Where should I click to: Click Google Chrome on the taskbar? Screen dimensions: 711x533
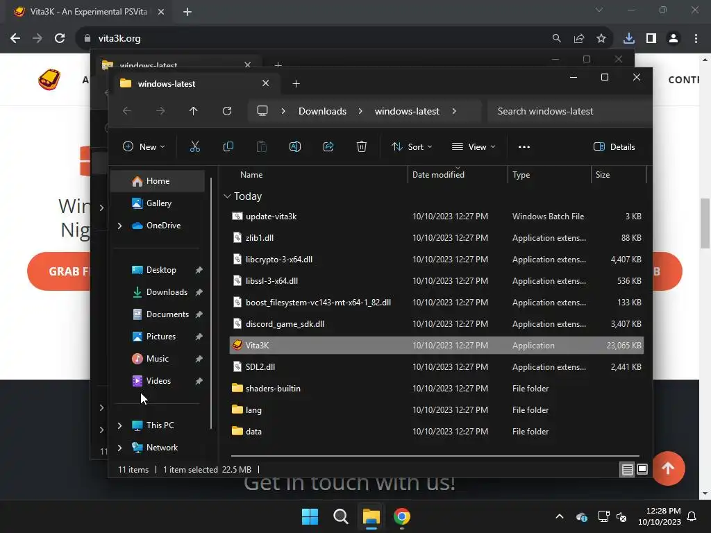point(402,516)
